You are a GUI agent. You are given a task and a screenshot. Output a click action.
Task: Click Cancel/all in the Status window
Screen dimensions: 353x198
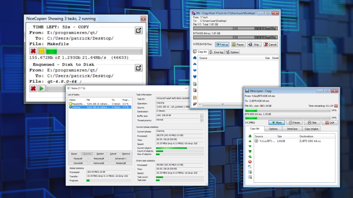click(x=78, y=163)
